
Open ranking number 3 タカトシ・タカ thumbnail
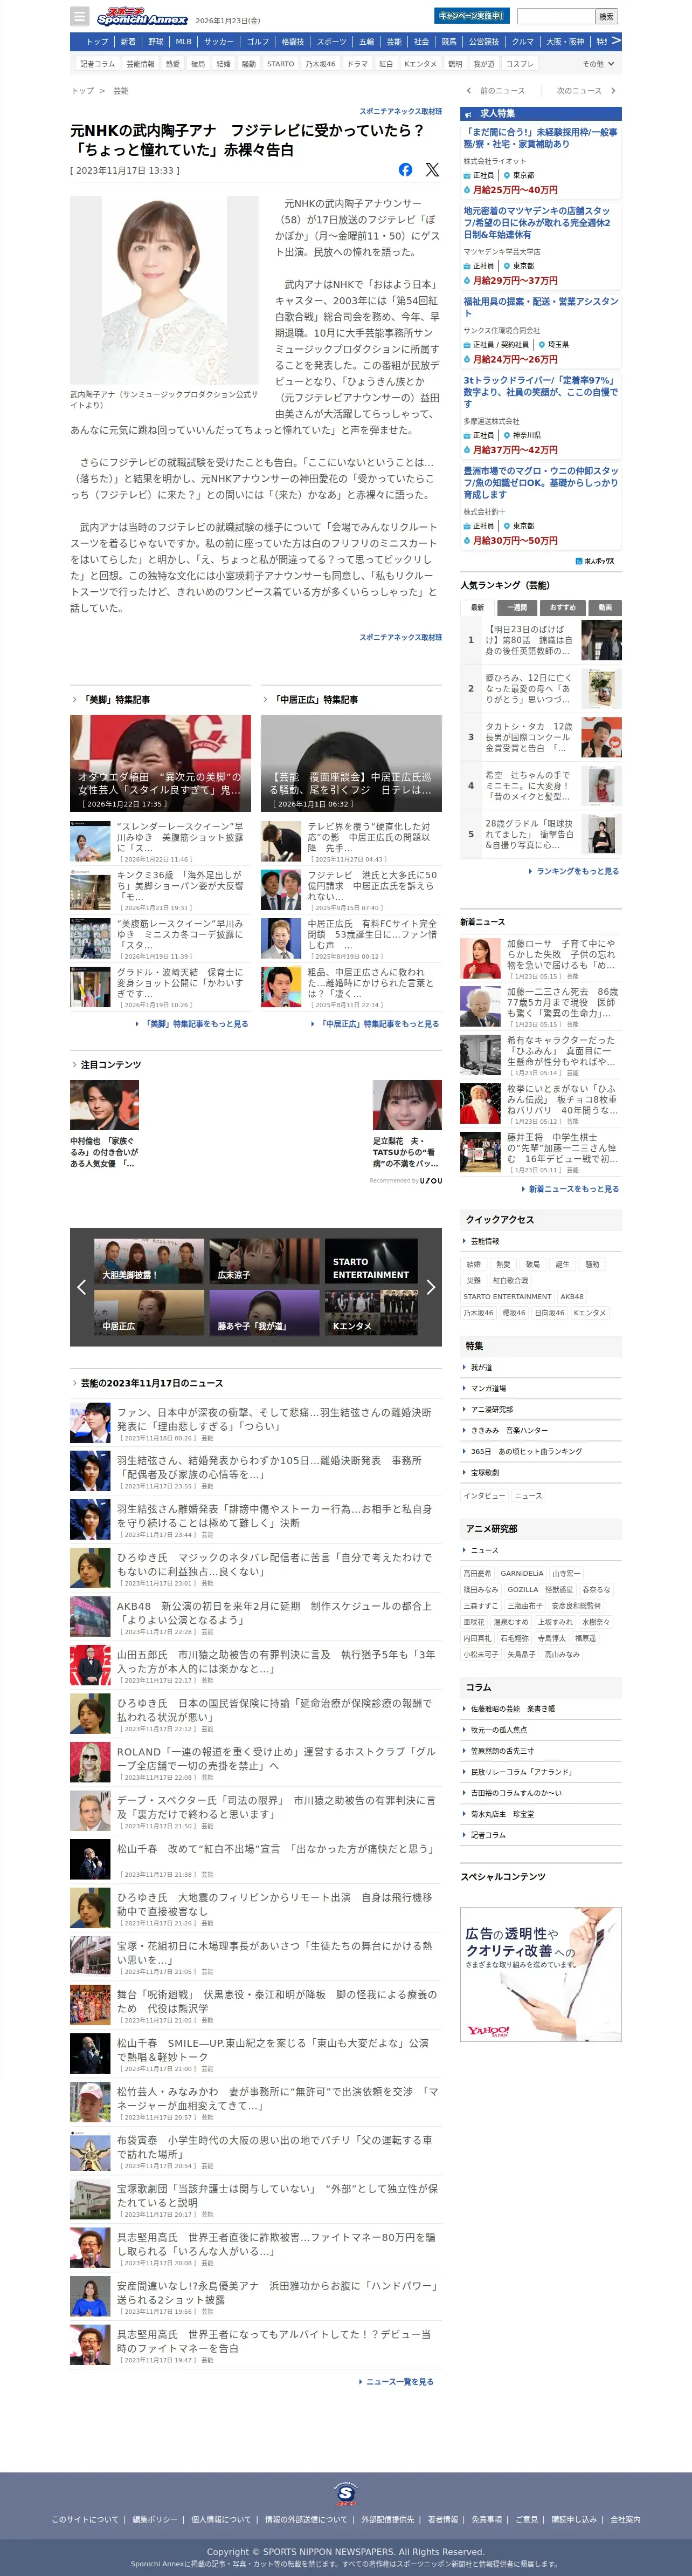pos(601,737)
